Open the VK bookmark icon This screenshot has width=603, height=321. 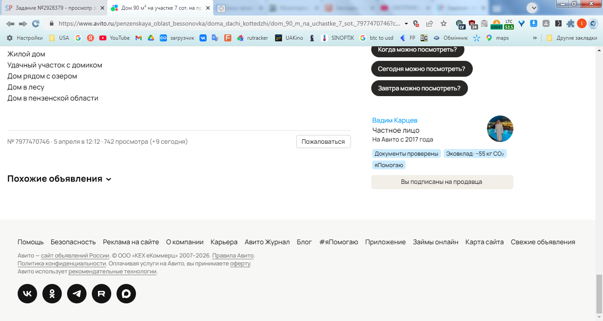pos(203,38)
